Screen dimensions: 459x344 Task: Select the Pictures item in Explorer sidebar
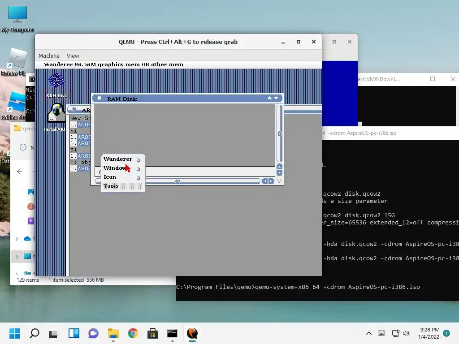tap(31, 192)
